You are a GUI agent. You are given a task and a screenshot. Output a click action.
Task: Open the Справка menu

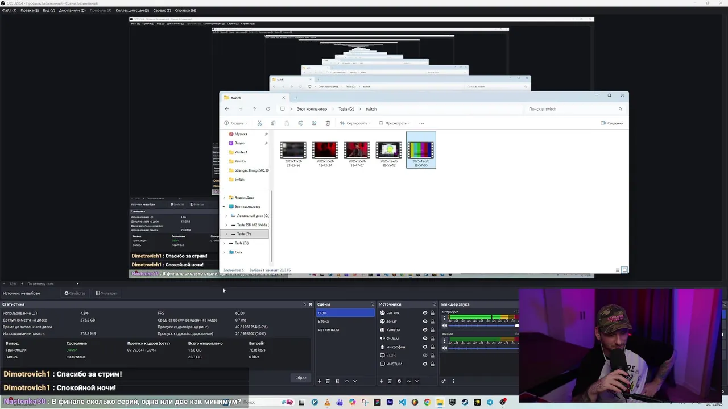point(185,10)
